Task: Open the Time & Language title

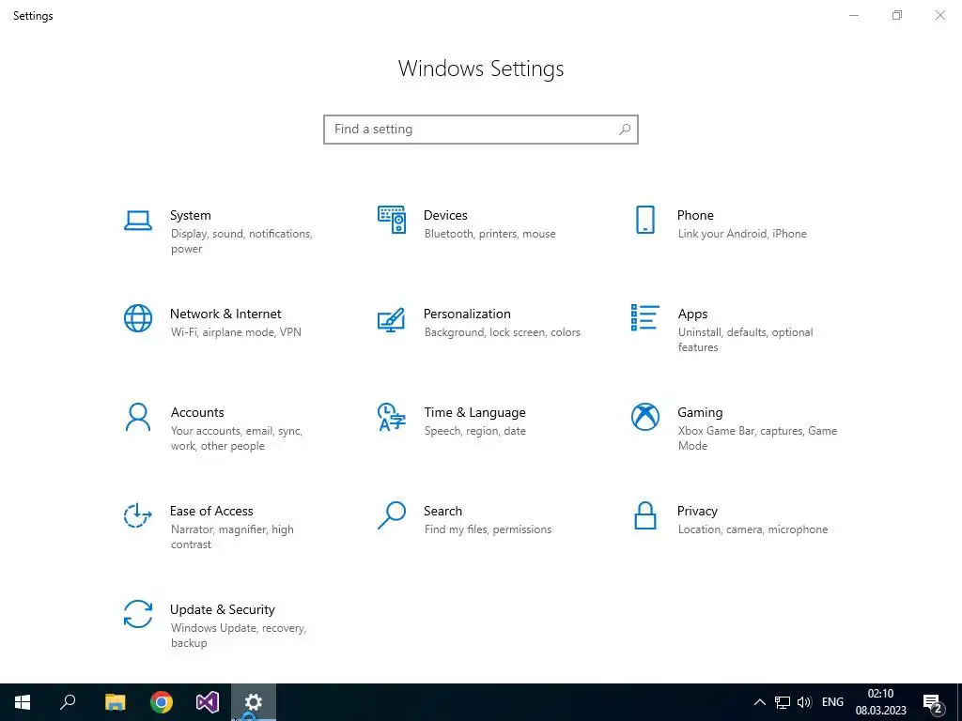Action: (x=474, y=413)
